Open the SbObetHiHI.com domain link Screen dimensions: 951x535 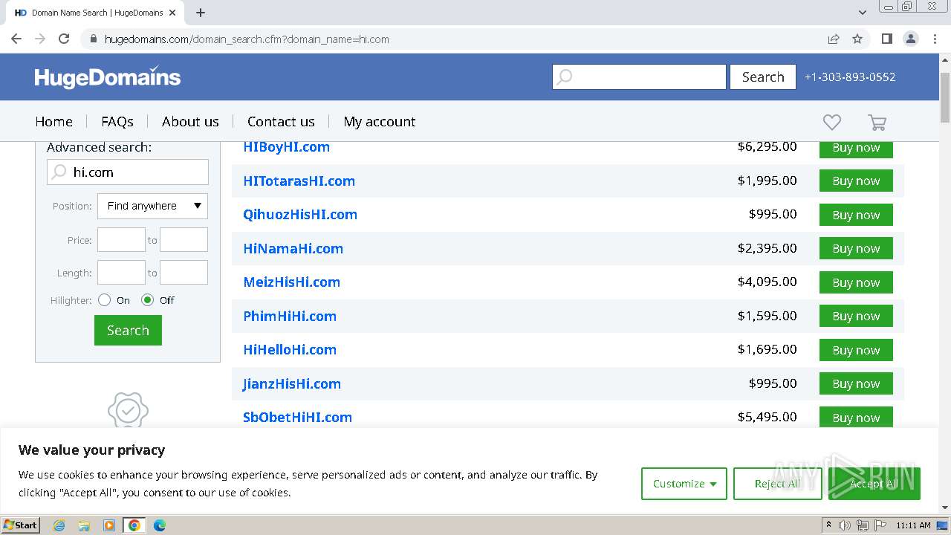coord(297,417)
